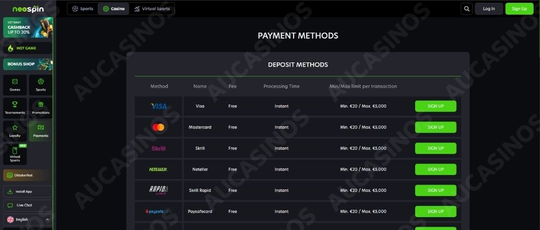
Task: Click the "Processing Time" column header
Action: click(281, 86)
